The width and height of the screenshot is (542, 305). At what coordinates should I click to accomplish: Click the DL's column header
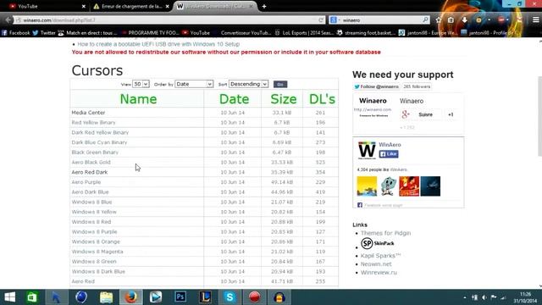[x=322, y=99]
